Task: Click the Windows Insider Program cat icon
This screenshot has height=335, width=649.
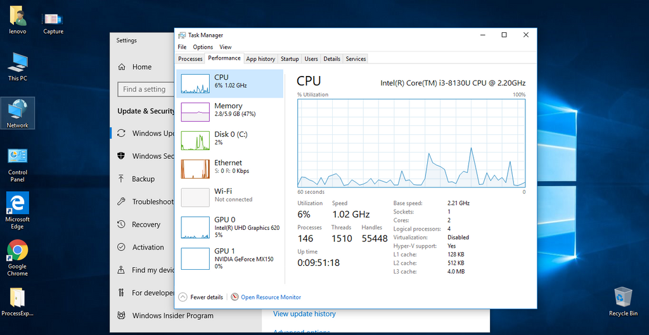Action: pyautogui.click(x=121, y=315)
